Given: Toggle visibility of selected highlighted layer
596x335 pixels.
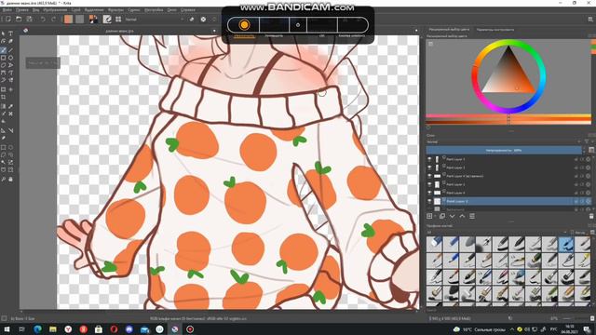Looking at the screenshot, I should (429, 201).
